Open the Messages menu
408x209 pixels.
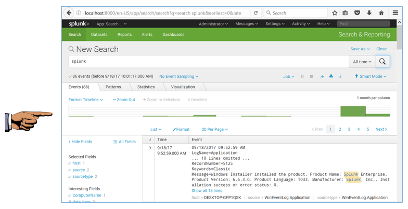pos(247,24)
